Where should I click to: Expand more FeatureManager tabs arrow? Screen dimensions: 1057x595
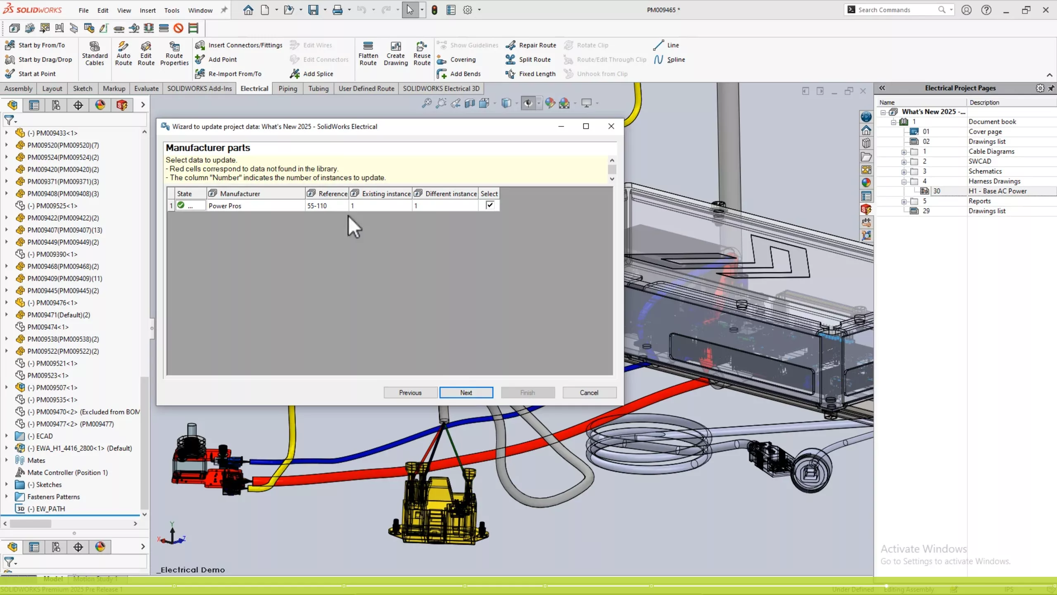point(143,105)
